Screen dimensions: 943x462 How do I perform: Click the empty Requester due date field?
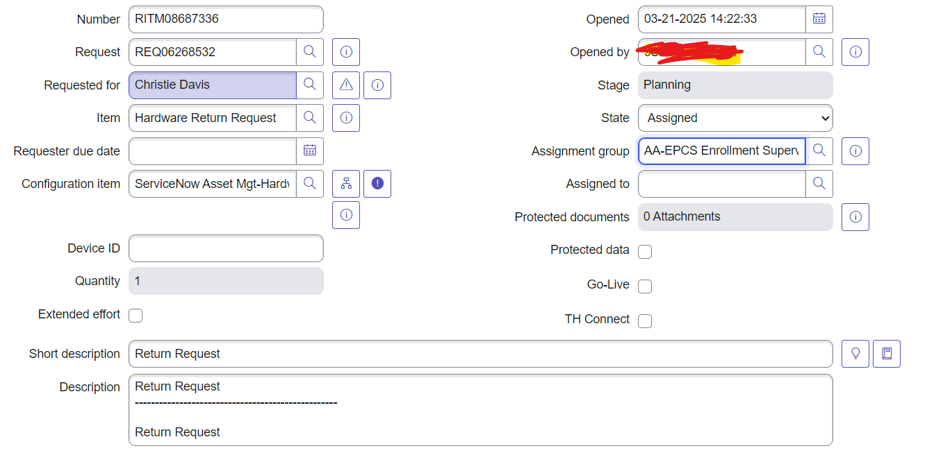tap(213, 151)
